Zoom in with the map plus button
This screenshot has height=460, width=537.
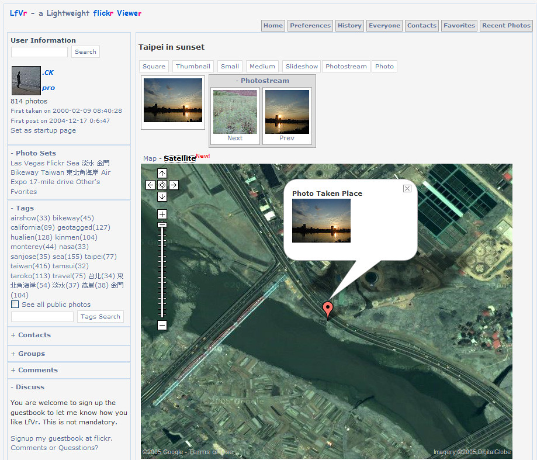click(x=162, y=214)
